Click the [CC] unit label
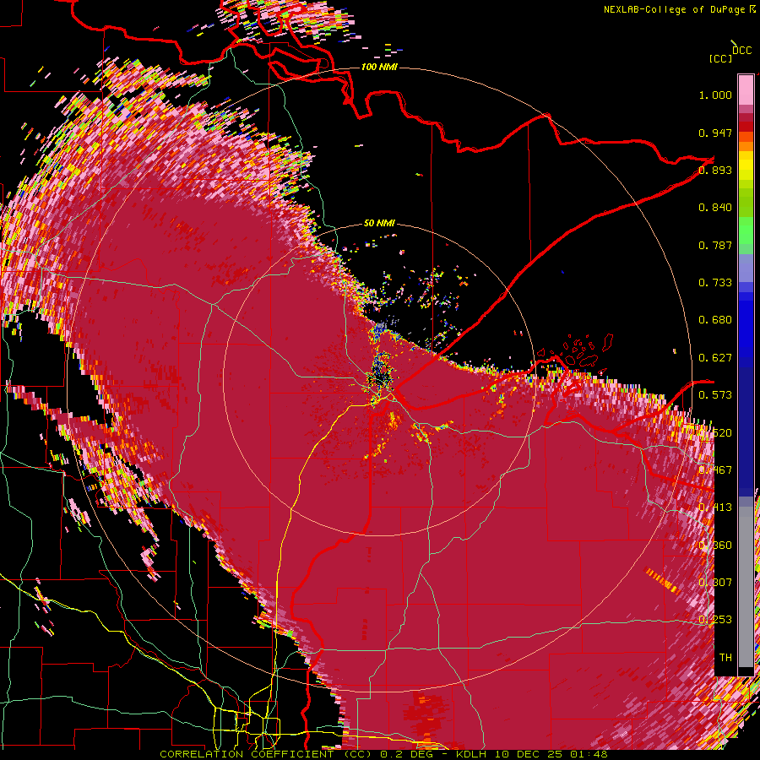The height and width of the screenshot is (760, 760). click(721, 58)
